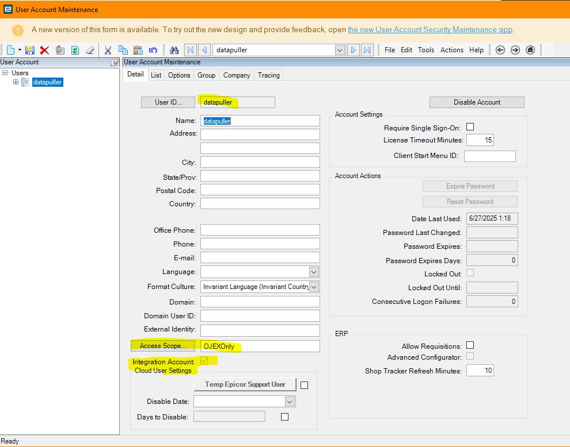
Task: Expand the datapuller tree node
Action: (16, 82)
